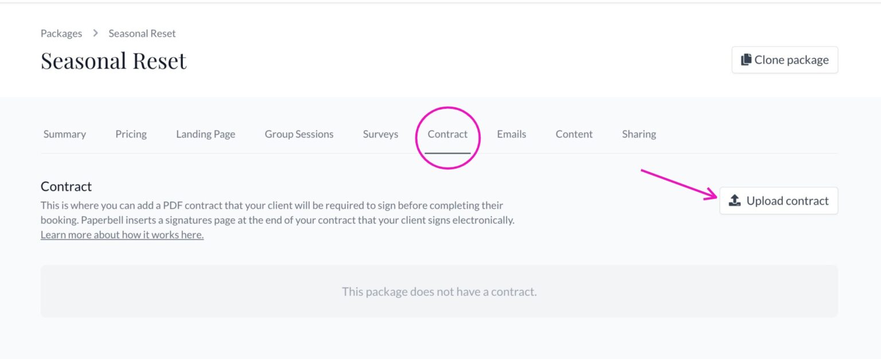Open the Group Sessions tab
The image size is (881, 359).
point(299,134)
